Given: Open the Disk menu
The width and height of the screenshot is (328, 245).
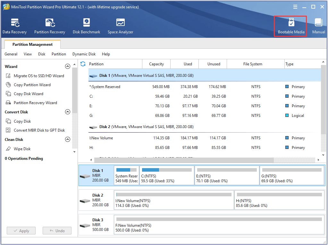Looking at the screenshot, I should point(42,54).
